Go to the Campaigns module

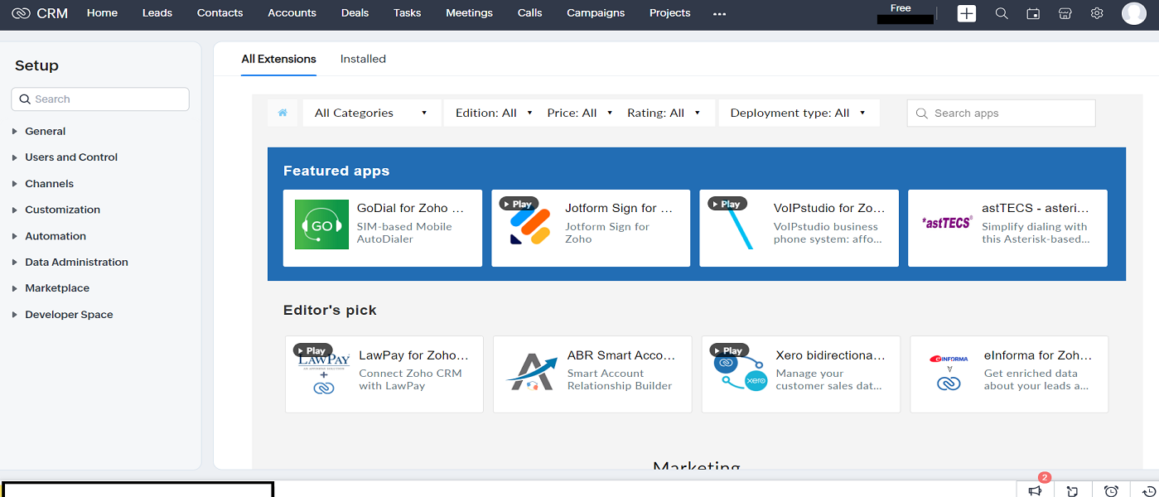(x=596, y=13)
